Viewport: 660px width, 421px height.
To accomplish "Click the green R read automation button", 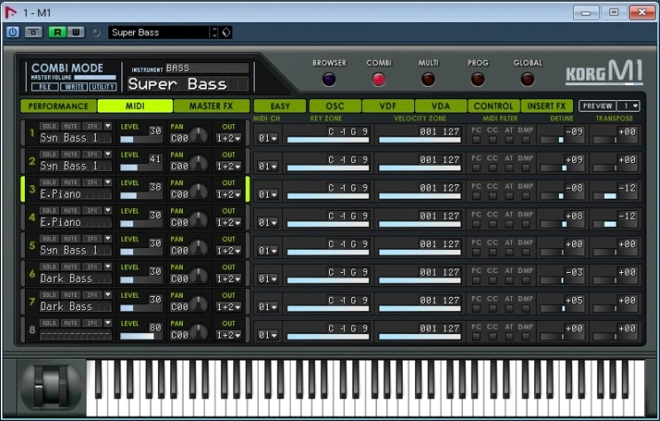I will [x=58, y=33].
